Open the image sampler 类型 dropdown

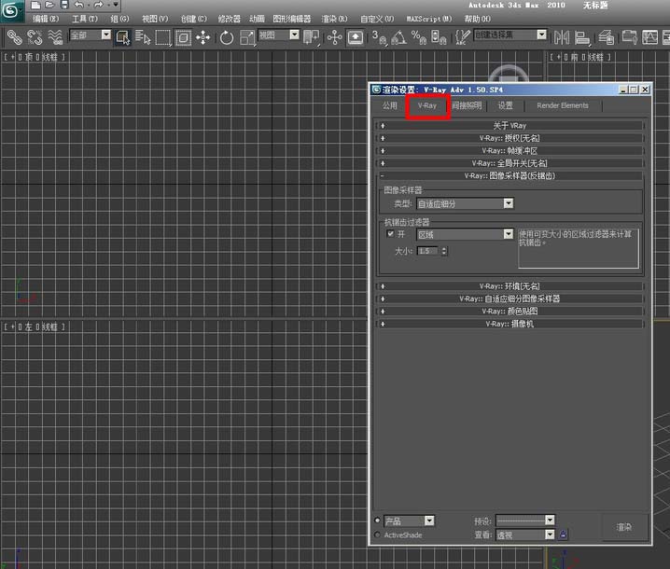465,203
